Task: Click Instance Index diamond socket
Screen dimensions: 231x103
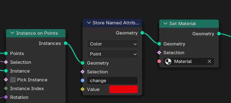Action: coord(6,88)
